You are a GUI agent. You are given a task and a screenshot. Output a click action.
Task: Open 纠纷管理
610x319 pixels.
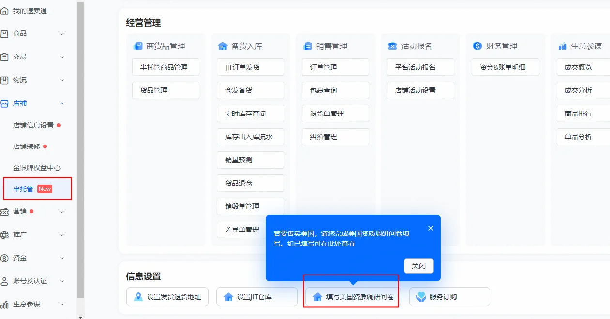tap(335, 137)
